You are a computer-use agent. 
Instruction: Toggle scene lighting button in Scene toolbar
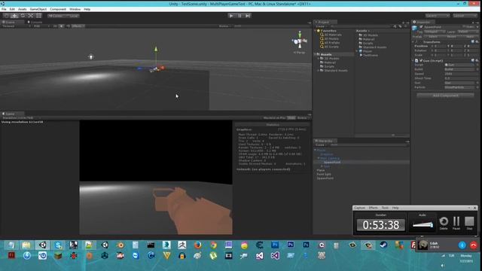pyautogui.click(x=62, y=26)
